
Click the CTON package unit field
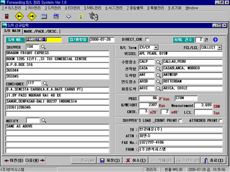click(186, 98)
